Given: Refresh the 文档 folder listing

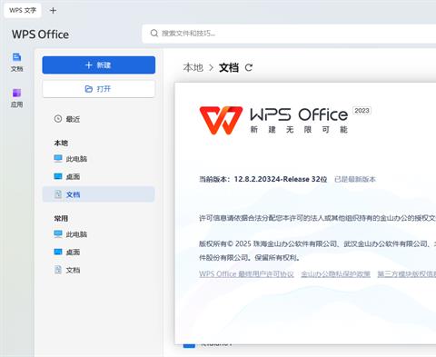Looking at the screenshot, I should (249, 67).
